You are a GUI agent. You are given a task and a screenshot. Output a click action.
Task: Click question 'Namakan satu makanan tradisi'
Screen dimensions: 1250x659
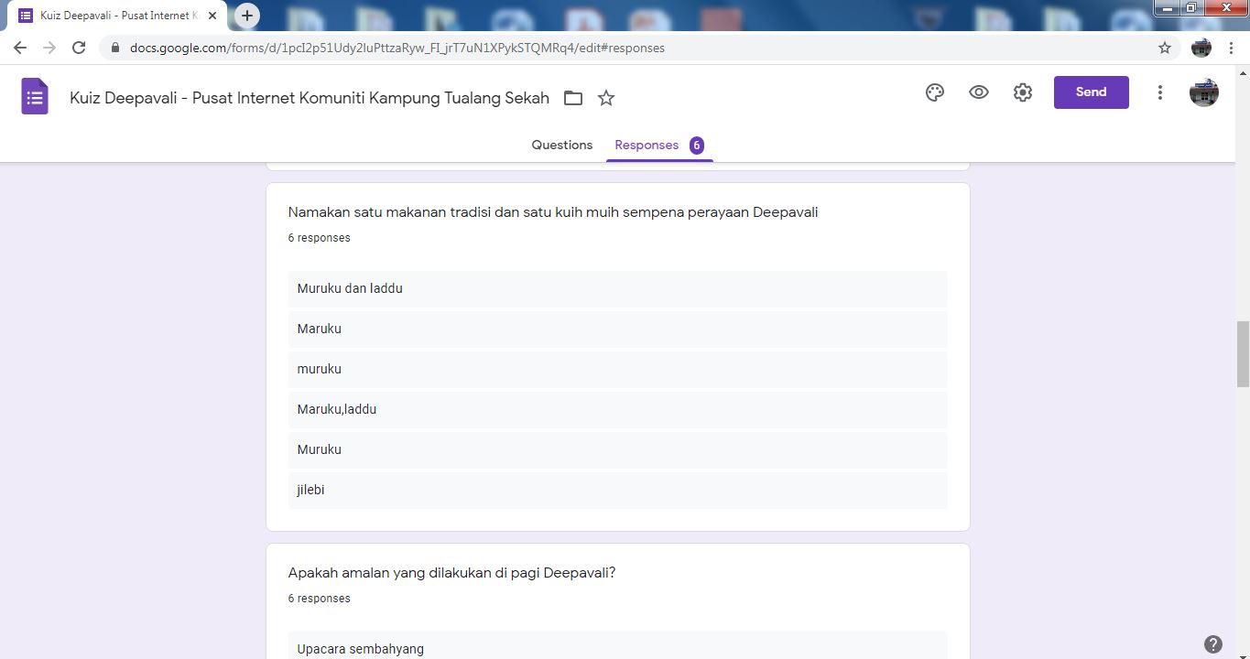553,212
